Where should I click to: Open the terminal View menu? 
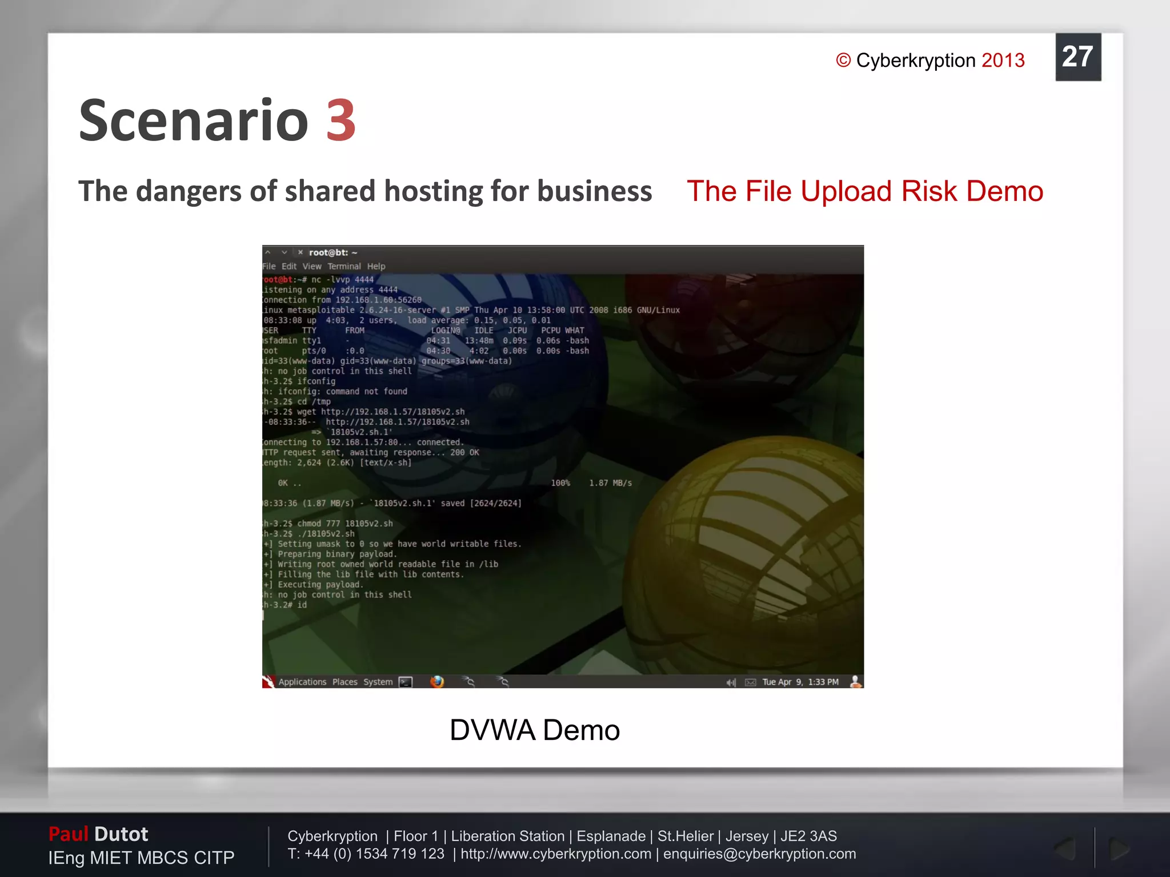click(312, 266)
